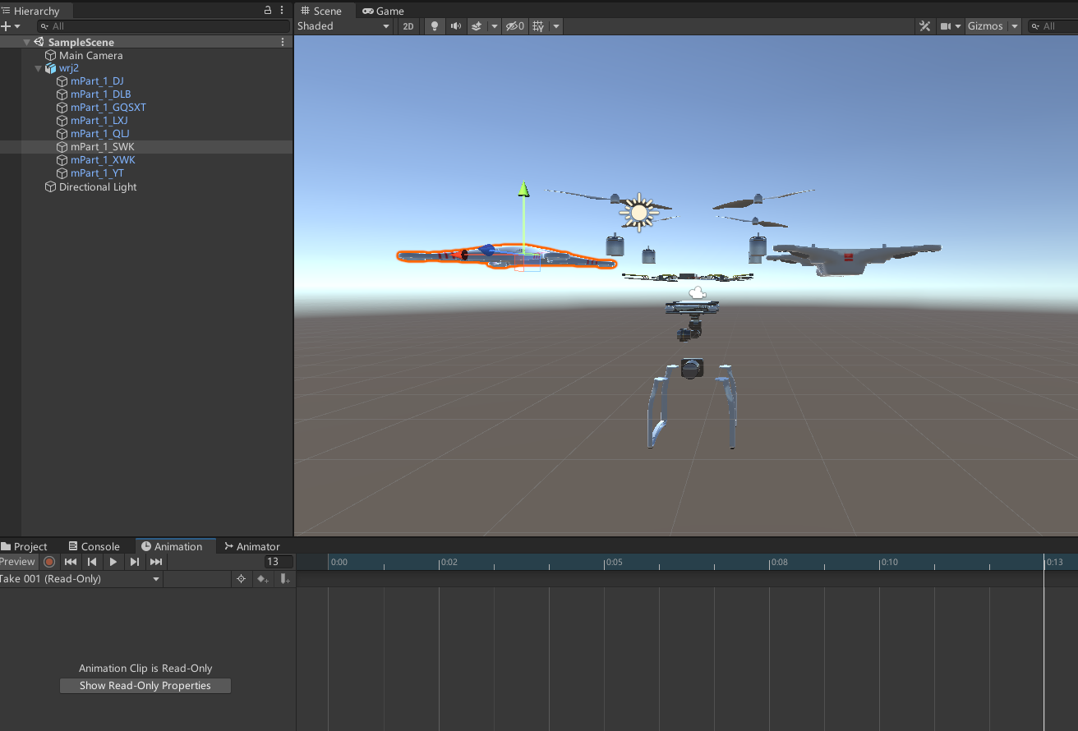
Task: Toggle the grid visibility icon
Action: pyautogui.click(x=540, y=25)
